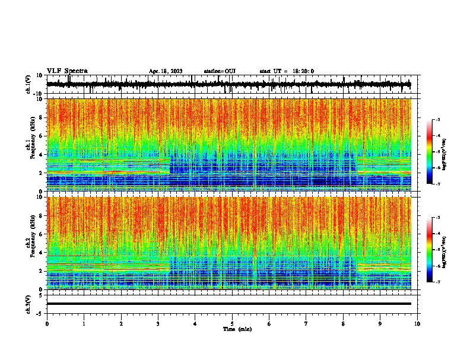Click ch.1 color bar log(PSD) label
This screenshot has height=363, width=470.
coord(444,154)
